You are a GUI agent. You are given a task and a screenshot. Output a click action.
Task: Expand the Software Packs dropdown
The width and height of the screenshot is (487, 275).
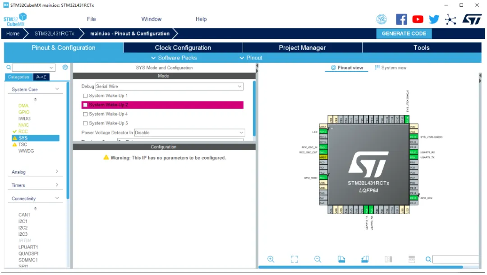tap(174, 58)
